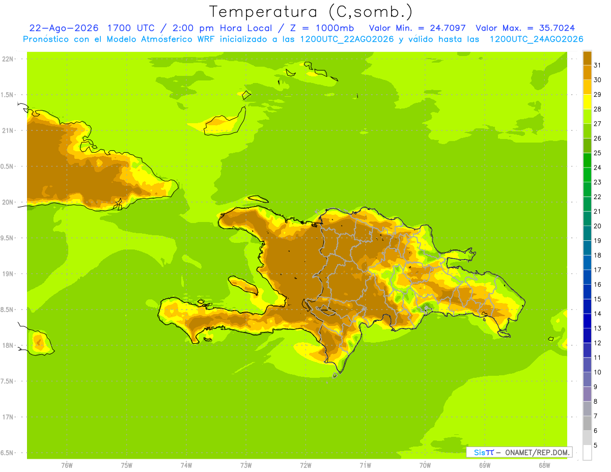Click the "17N" latitude axis label
611x472 pixels.
tap(8, 417)
